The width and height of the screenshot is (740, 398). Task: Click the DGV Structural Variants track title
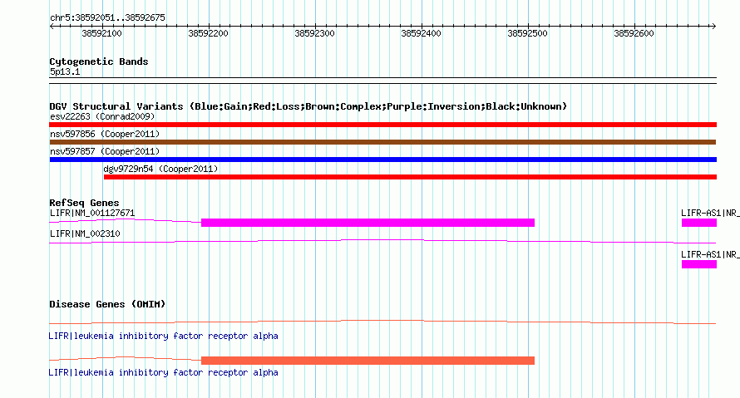[308, 106]
